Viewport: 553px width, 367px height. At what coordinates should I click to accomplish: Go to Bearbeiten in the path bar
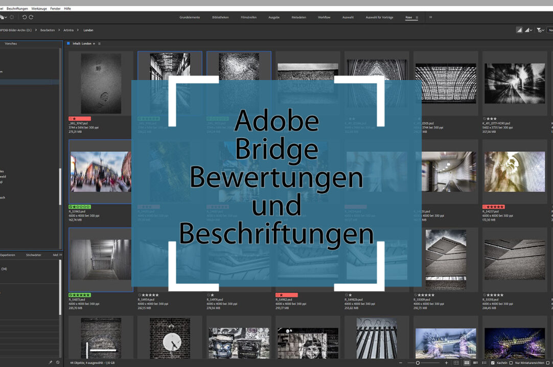tap(47, 30)
